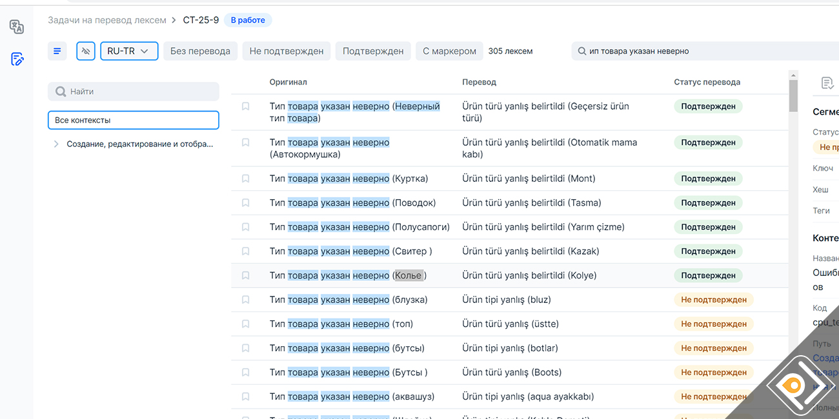Filter by 'Подтвержден' status
The width and height of the screenshot is (839, 419).
tap(373, 51)
